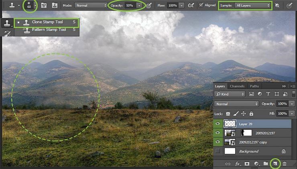Screen dimensions: 297x169
Task: Show the Background layer visibility box
Action: pos(218,151)
